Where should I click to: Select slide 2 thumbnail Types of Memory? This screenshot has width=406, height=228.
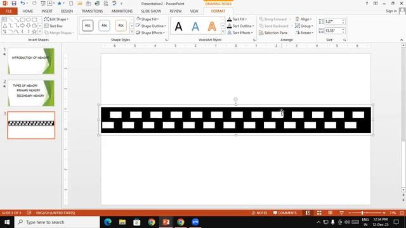click(31, 93)
